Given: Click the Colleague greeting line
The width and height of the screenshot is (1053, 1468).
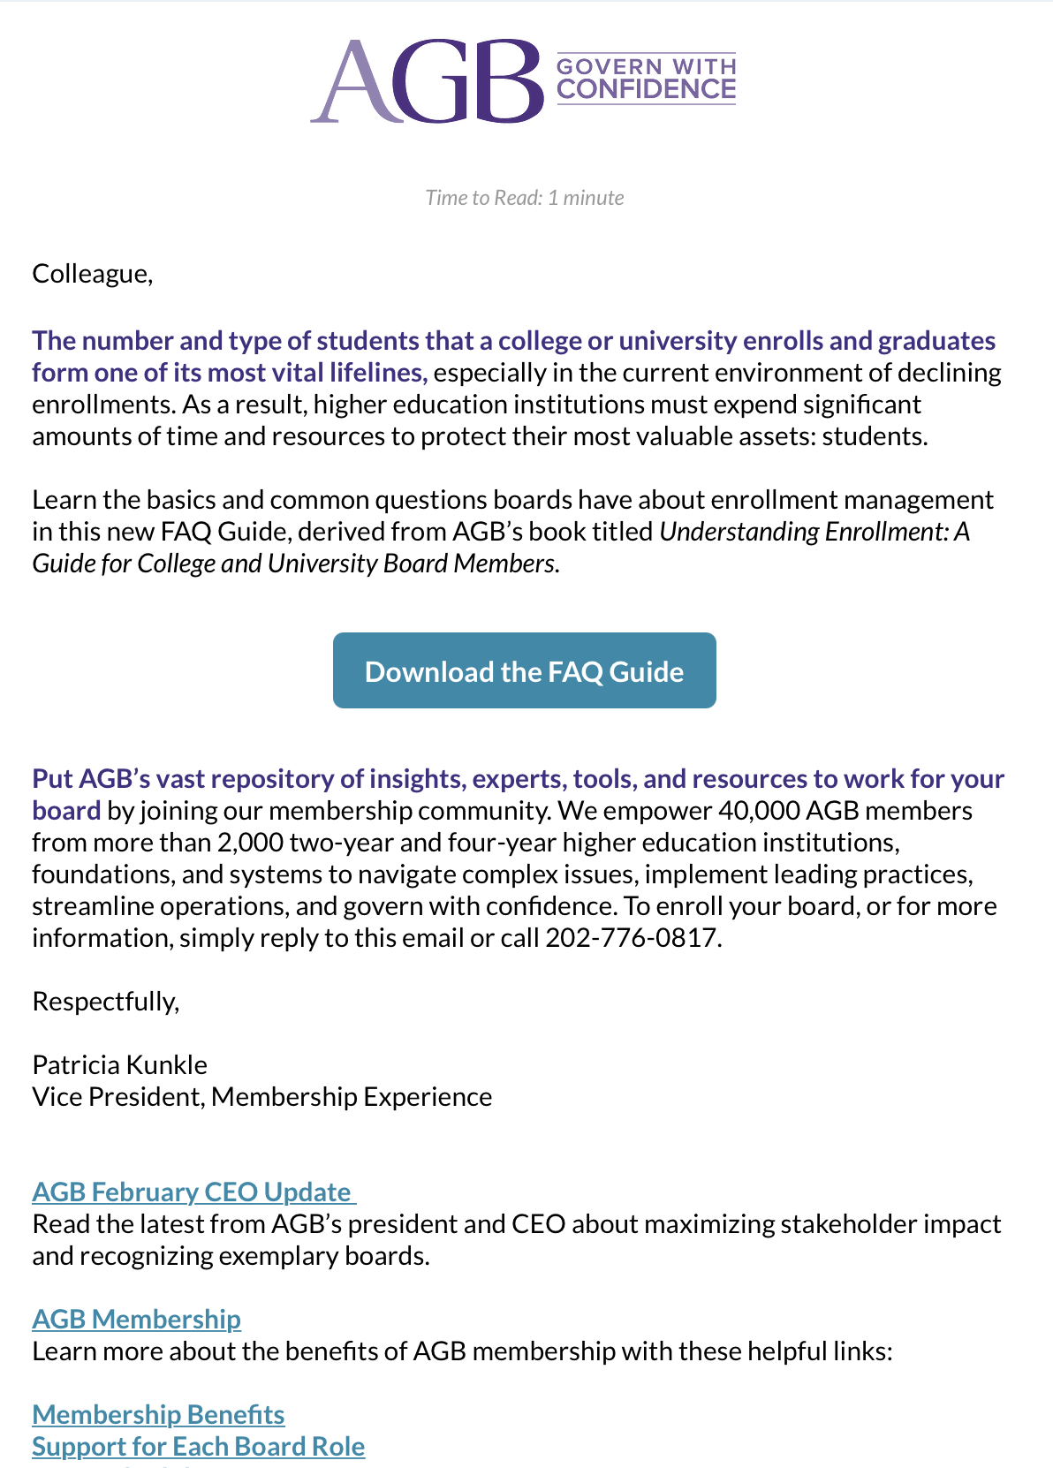Looking at the screenshot, I should pos(93,273).
